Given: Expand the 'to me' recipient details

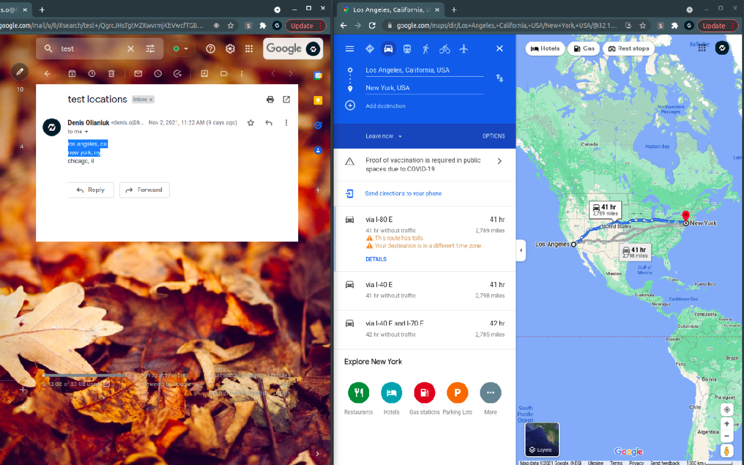Looking at the screenshot, I should (x=87, y=132).
